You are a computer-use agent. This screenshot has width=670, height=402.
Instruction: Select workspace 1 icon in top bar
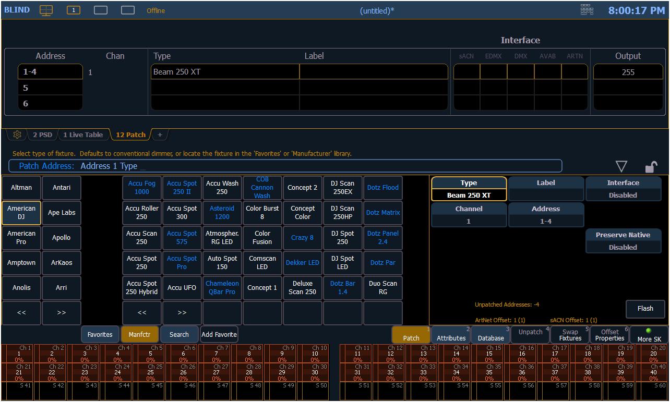point(74,10)
